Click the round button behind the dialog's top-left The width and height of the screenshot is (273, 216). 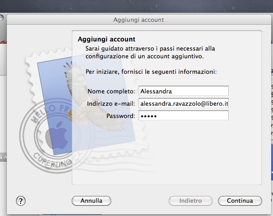[1, 18]
